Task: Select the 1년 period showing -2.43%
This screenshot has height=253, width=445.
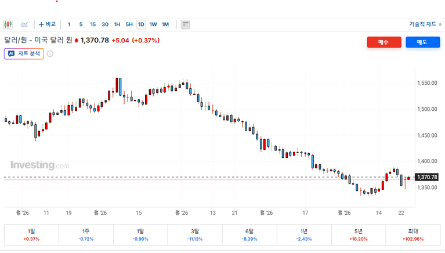Action: (304, 235)
